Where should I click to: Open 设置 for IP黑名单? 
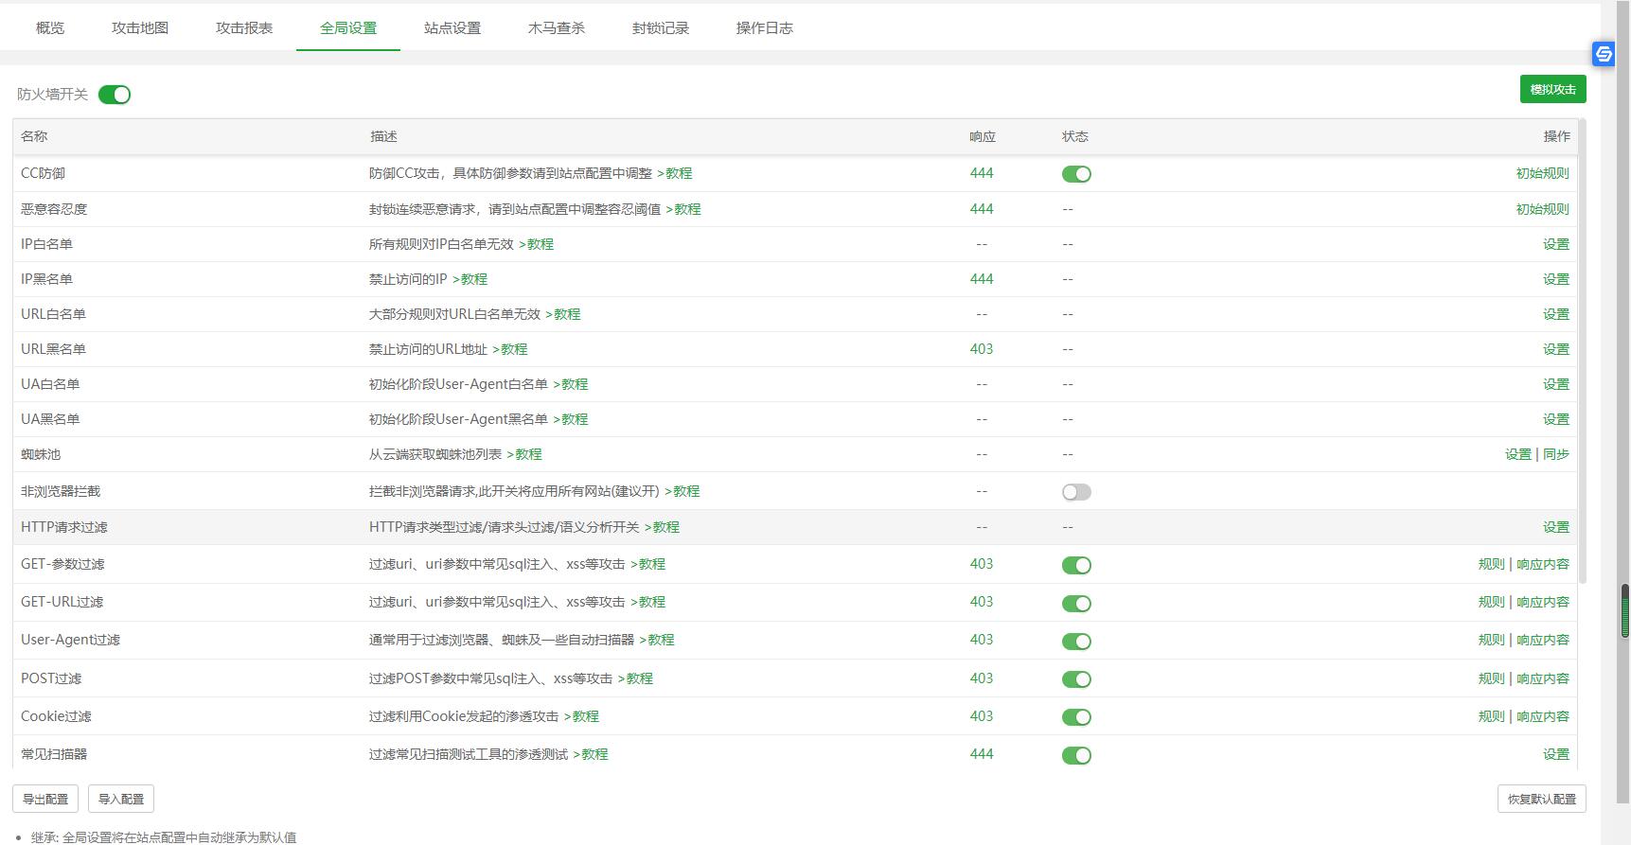click(1555, 279)
